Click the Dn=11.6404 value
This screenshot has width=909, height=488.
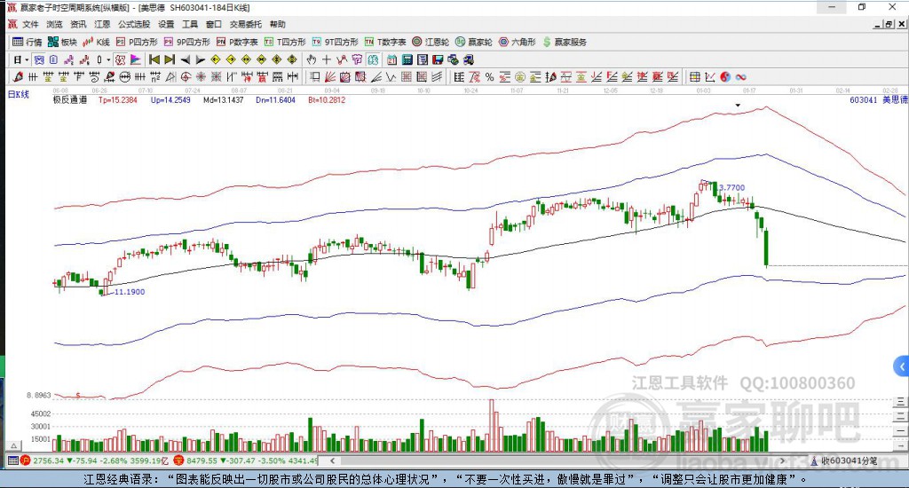tap(276, 99)
